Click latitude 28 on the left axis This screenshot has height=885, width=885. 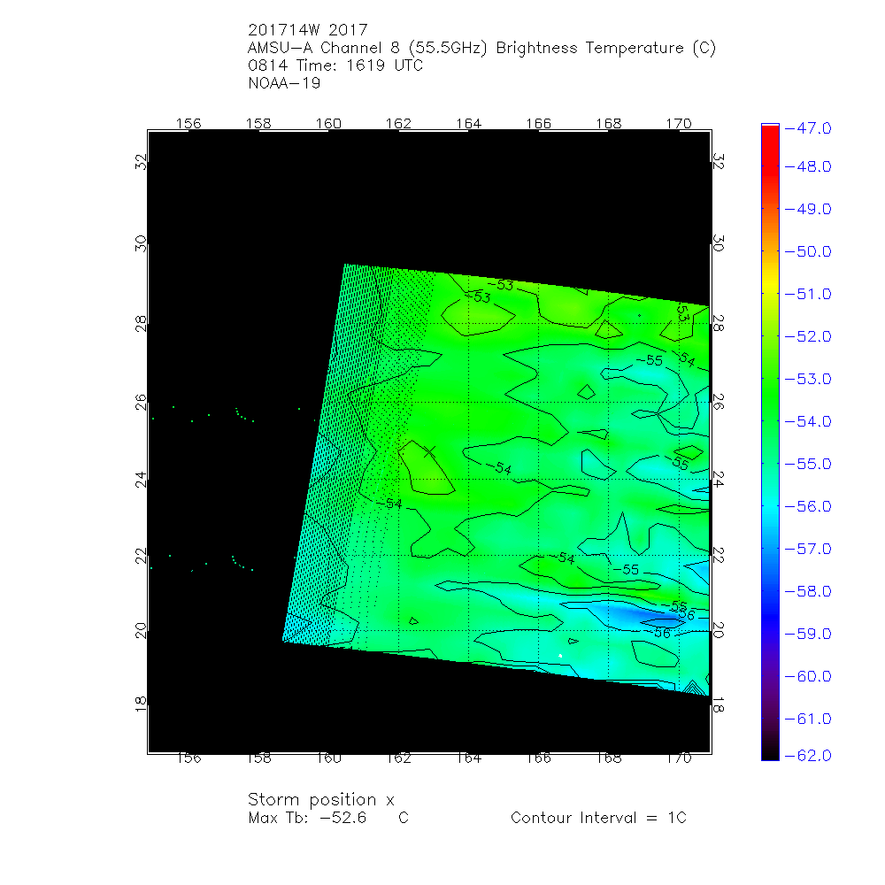141,323
